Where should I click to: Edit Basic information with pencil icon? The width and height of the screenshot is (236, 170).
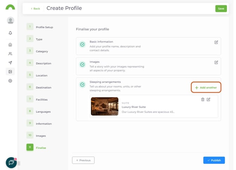216,42
